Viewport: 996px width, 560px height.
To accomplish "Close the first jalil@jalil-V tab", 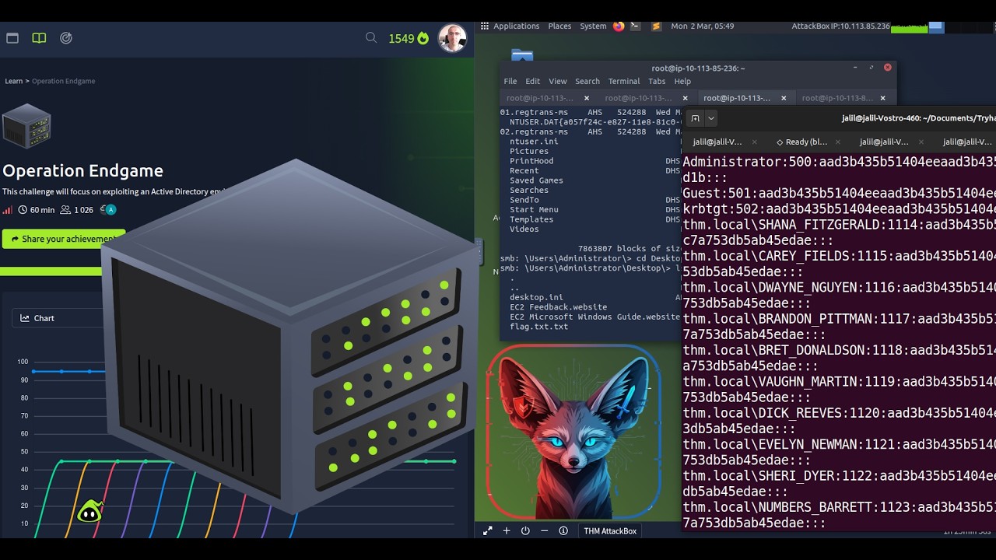I will (x=755, y=142).
